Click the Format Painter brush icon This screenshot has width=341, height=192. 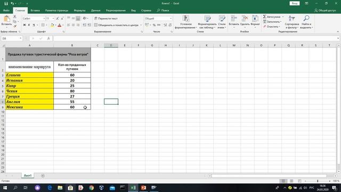tap(15, 26)
